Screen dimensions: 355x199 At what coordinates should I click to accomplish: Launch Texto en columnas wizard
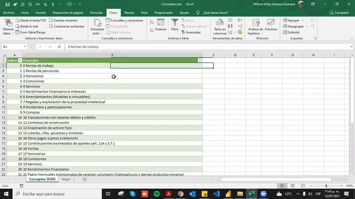tap(220, 27)
